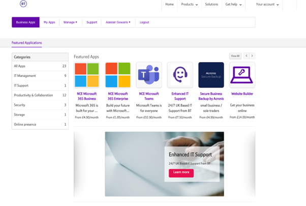
Task: Click 'From £7.50/month' price text
Action: point(180,117)
